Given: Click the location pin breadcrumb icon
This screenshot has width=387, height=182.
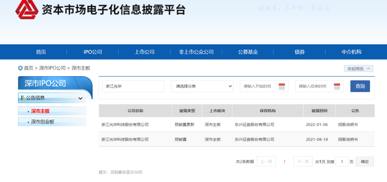Looking at the screenshot, I should 20,68.
